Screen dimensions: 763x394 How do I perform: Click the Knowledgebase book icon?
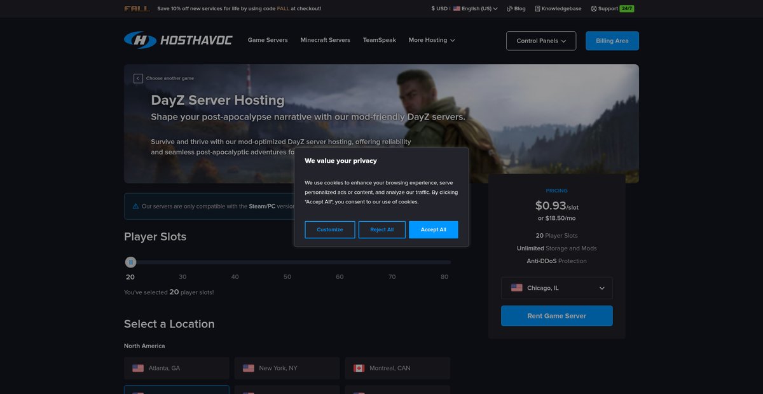click(537, 9)
